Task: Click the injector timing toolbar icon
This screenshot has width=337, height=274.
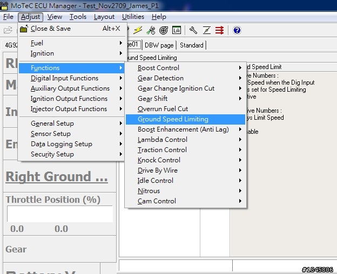Action: click(151, 30)
